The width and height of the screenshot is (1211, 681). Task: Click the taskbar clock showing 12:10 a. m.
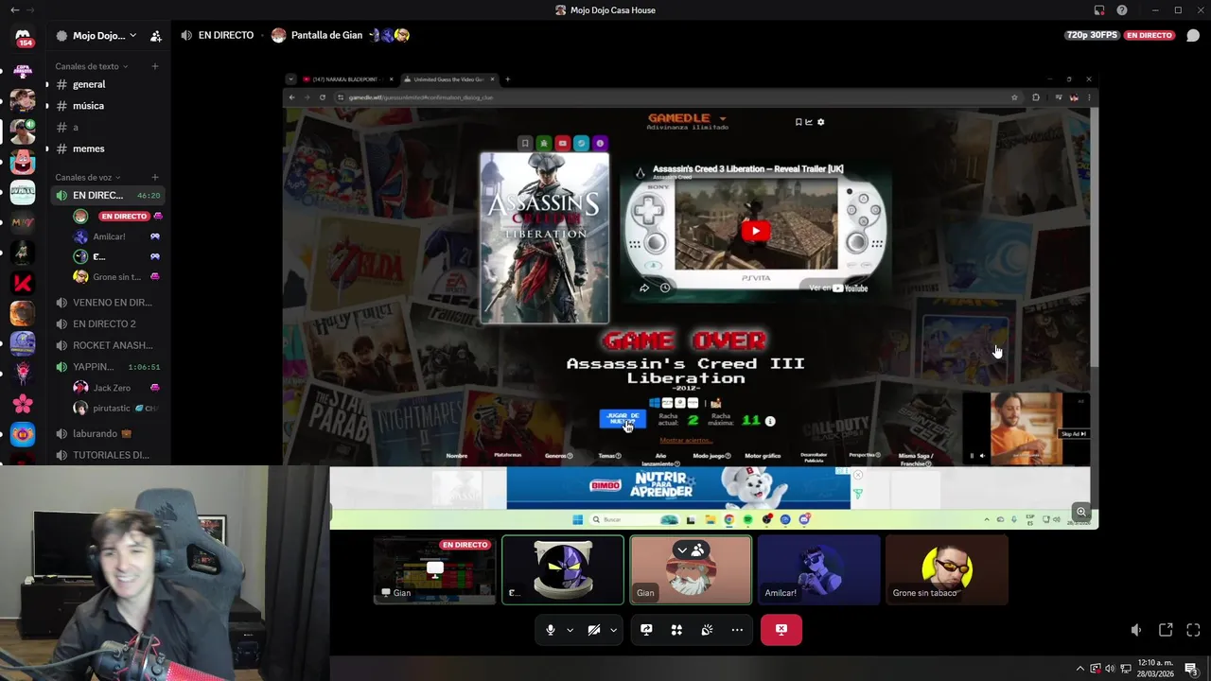click(1155, 669)
